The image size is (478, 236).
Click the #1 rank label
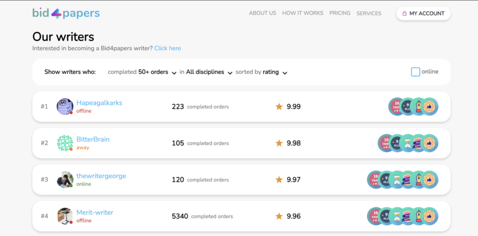coord(44,107)
